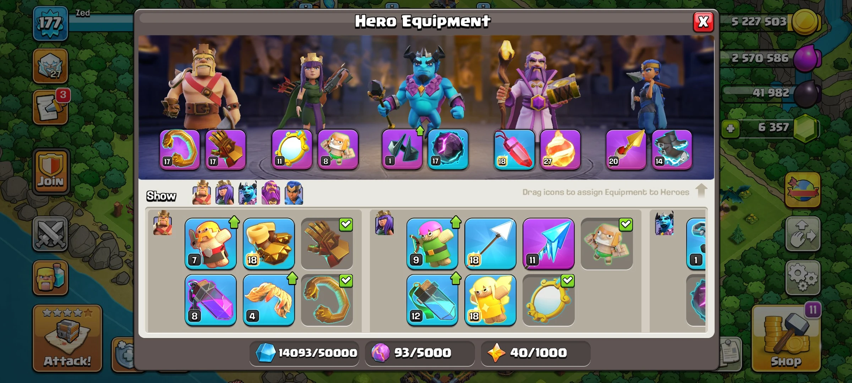The width and height of the screenshot is (852, 383).
Task: Select the Barbarian Puppet equipment level 7
Action: (x=211, y=244)
